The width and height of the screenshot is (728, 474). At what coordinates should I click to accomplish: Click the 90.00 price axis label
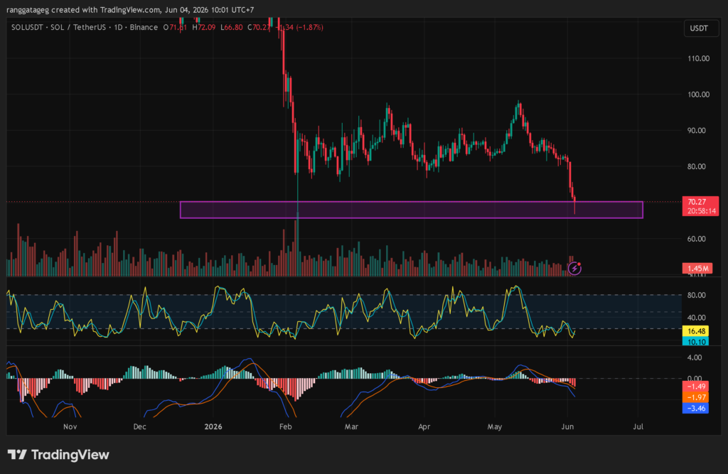tap(697, 131)
